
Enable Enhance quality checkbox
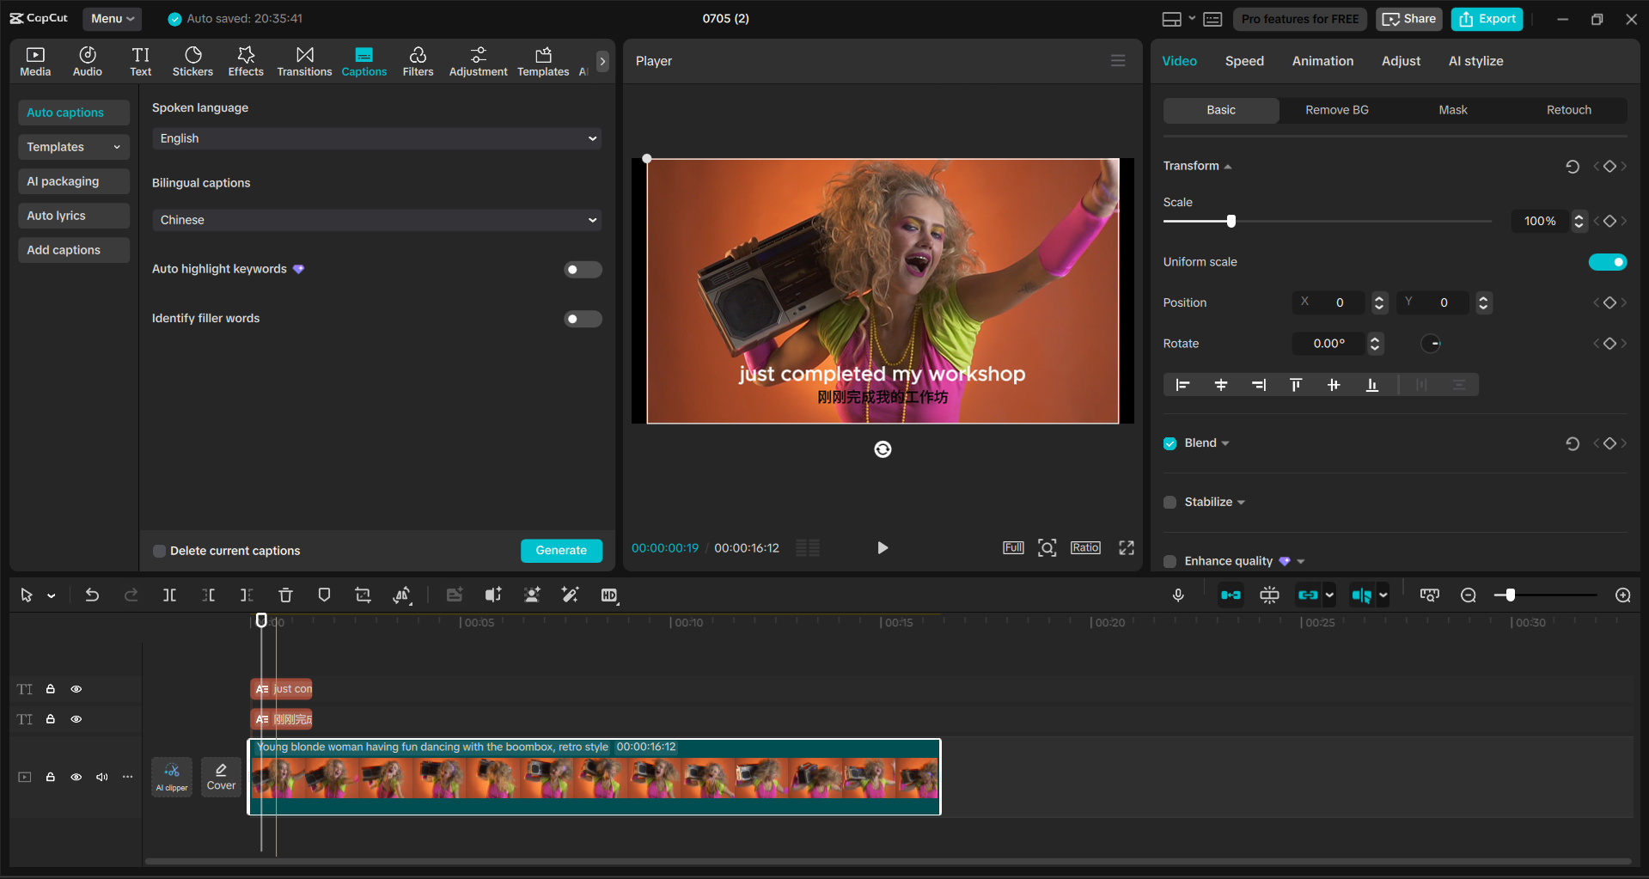(x=1170, y=561)
